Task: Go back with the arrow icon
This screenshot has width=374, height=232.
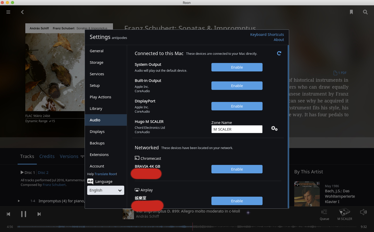Action: pyautogui.click(x=22, y=12)
